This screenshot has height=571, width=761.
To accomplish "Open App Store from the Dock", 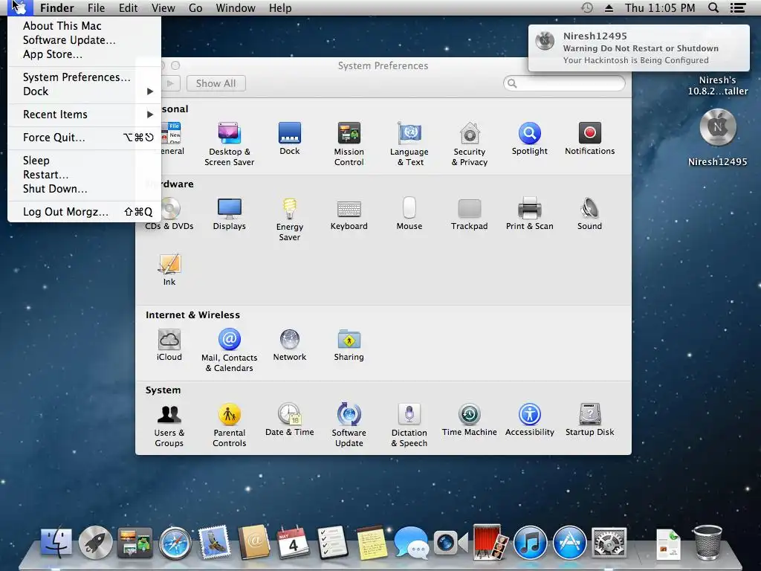I will (570, 542).
